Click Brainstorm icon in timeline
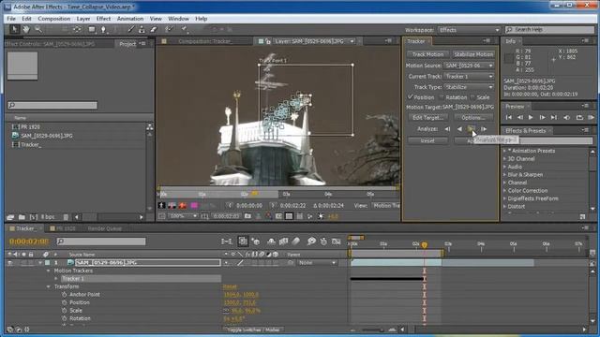This screenshot has width=600, height=337. click(311, 242)
